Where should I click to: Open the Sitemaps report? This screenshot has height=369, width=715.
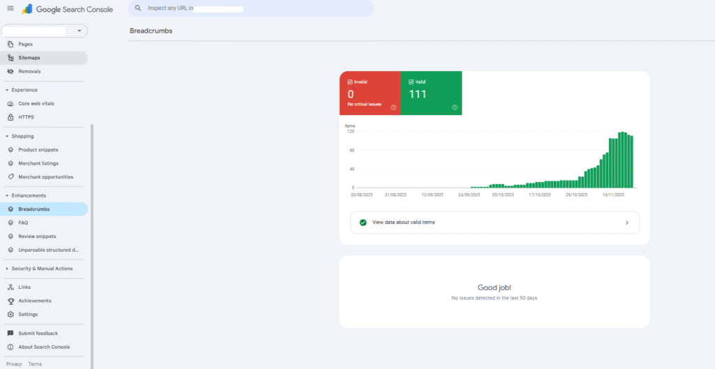[x=29, y=58]
